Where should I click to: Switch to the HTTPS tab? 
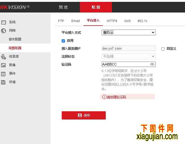[112, 21]
